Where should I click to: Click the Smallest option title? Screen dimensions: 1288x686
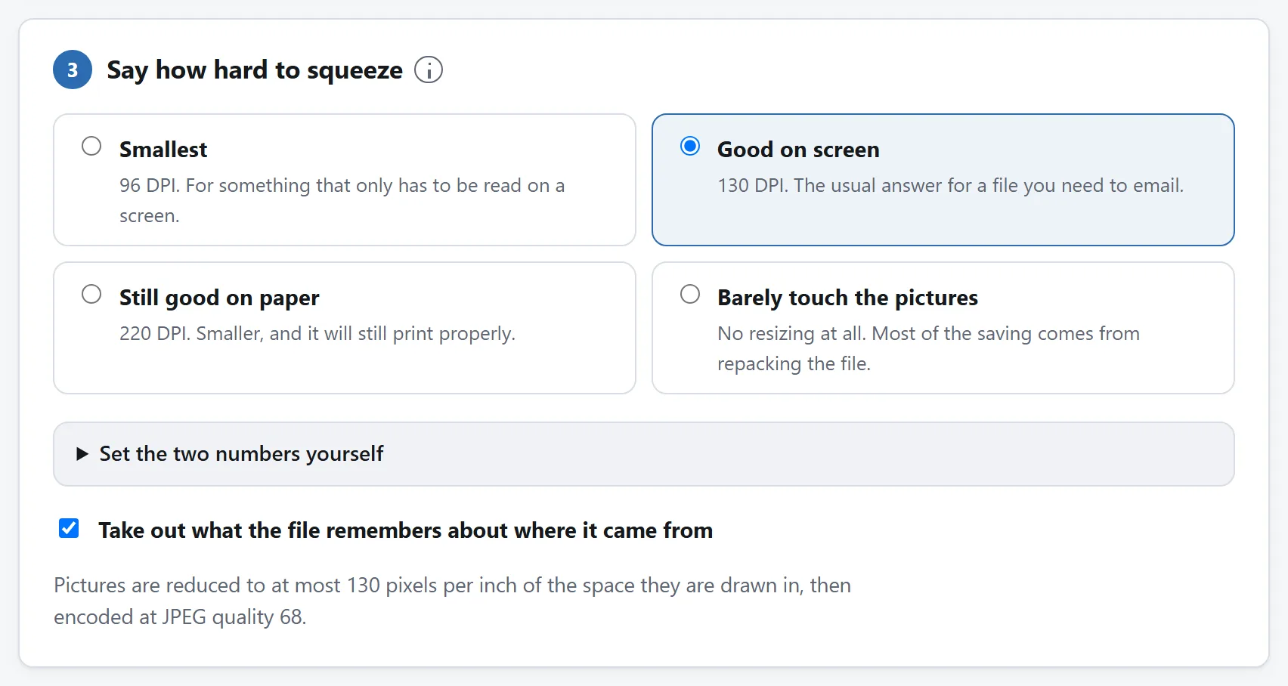click(163, 150)
